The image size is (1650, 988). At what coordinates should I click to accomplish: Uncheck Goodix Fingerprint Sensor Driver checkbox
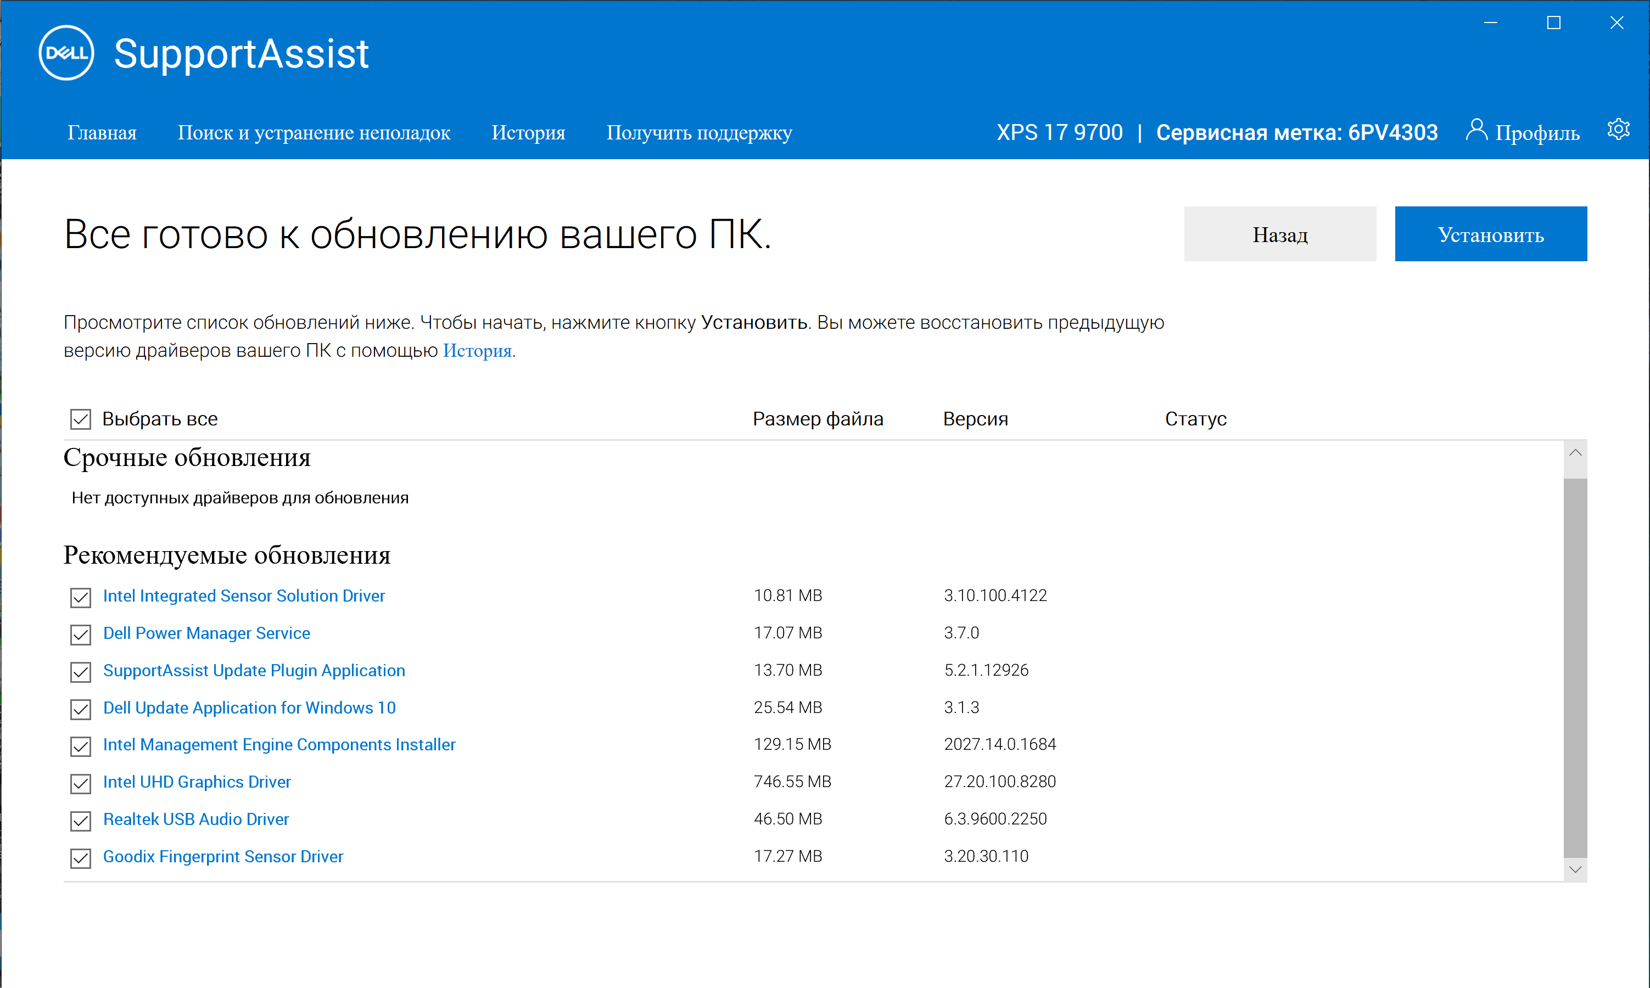pos(81,858)
